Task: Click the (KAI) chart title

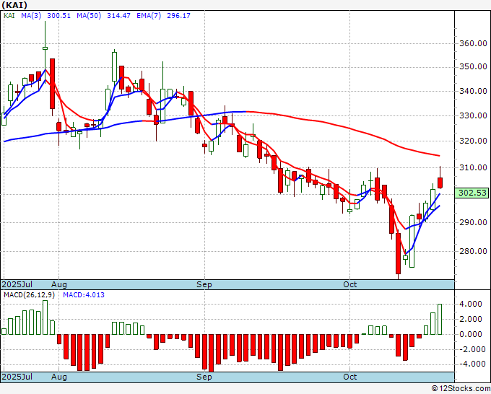Action: 14,5
